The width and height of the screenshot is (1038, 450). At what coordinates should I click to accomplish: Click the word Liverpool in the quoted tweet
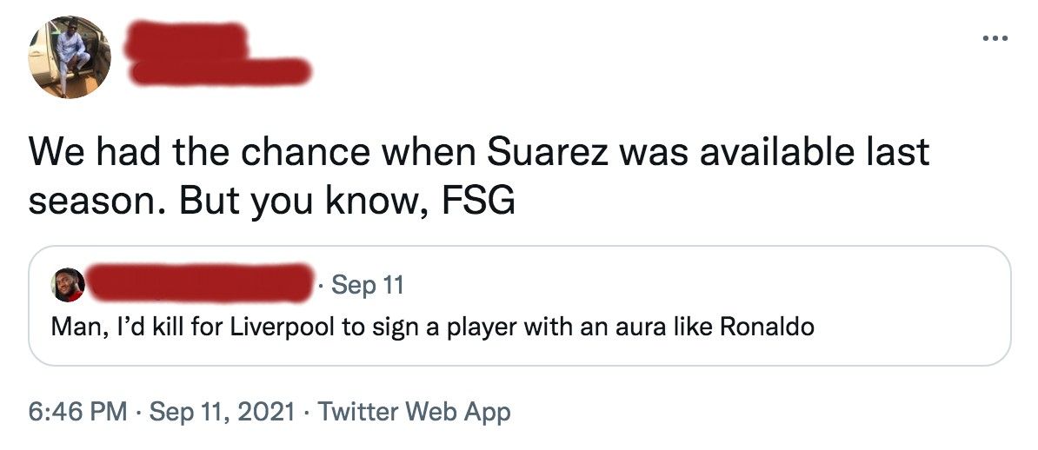click(277, 328)
